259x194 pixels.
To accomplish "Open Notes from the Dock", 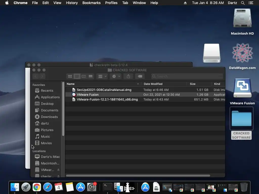I will 70,187.
